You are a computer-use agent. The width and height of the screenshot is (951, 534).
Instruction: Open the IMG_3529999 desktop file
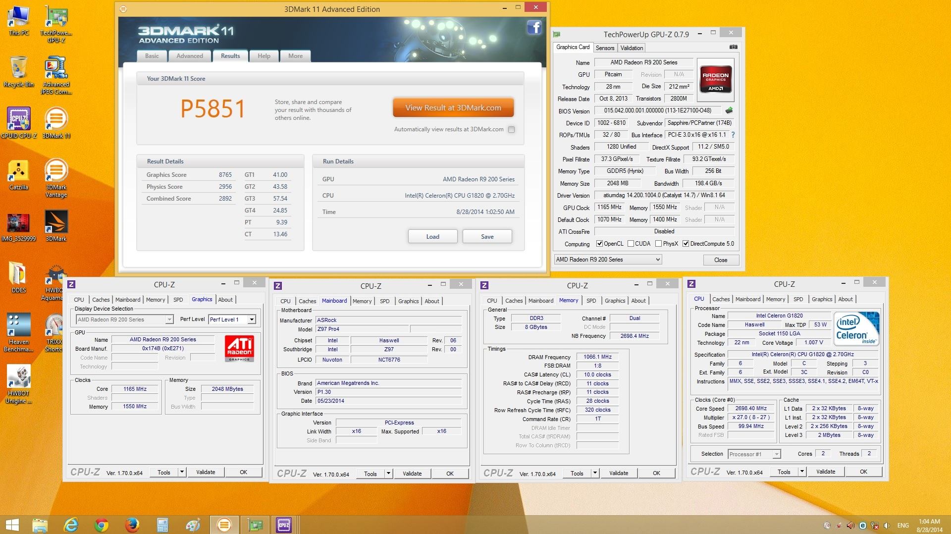coord(19,227)
